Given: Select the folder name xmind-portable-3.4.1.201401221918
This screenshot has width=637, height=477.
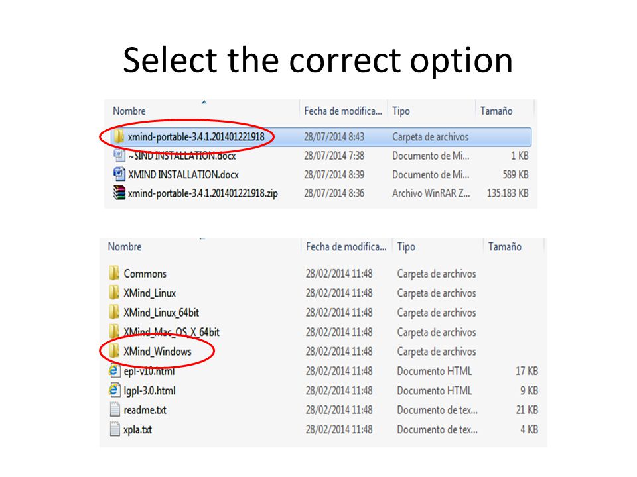Looking at the screenshot, I should 196,137.
